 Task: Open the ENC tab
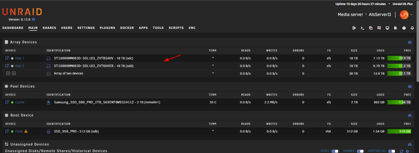[192, 28]
